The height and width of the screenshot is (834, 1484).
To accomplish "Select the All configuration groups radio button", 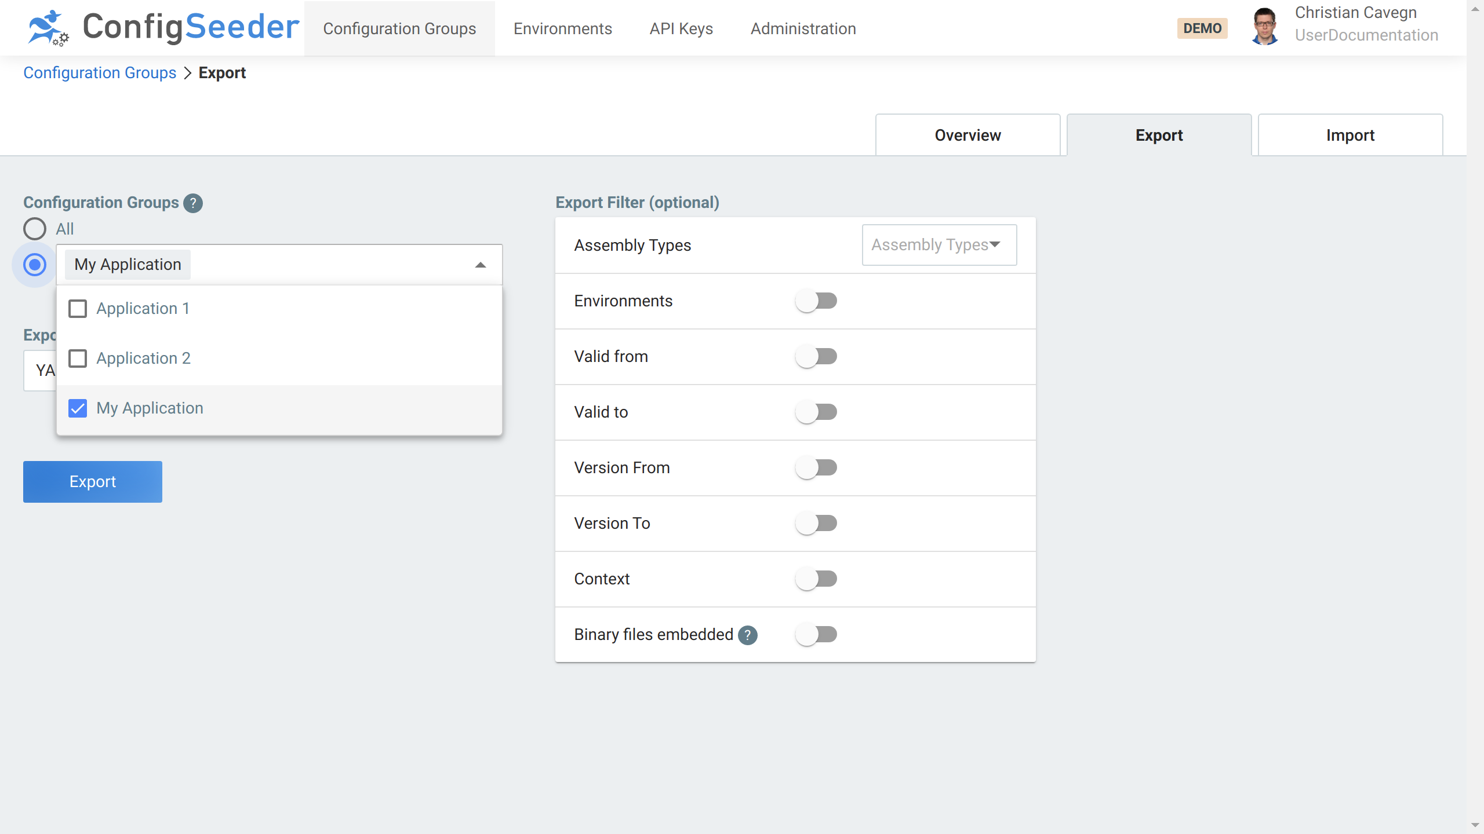I will [34, 229].
